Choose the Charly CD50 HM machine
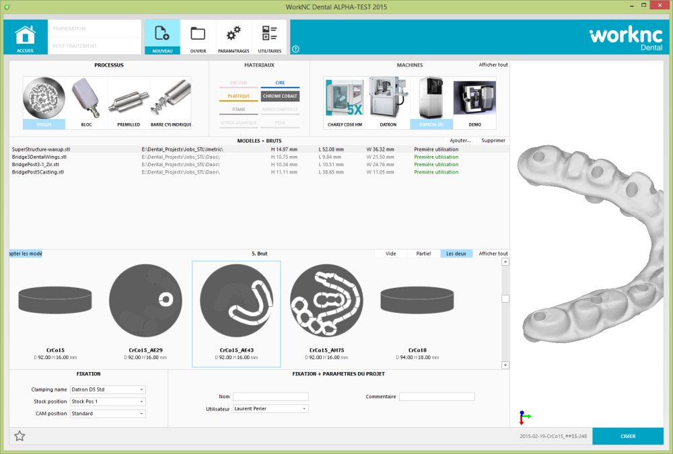This screenshot has height=454, width=673. (x=345, y=103)
